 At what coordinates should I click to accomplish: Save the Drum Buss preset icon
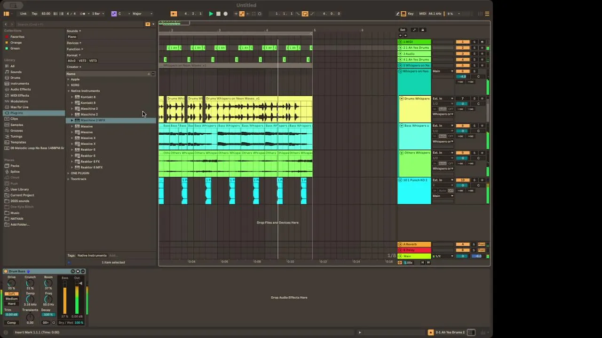pos(78,271)
